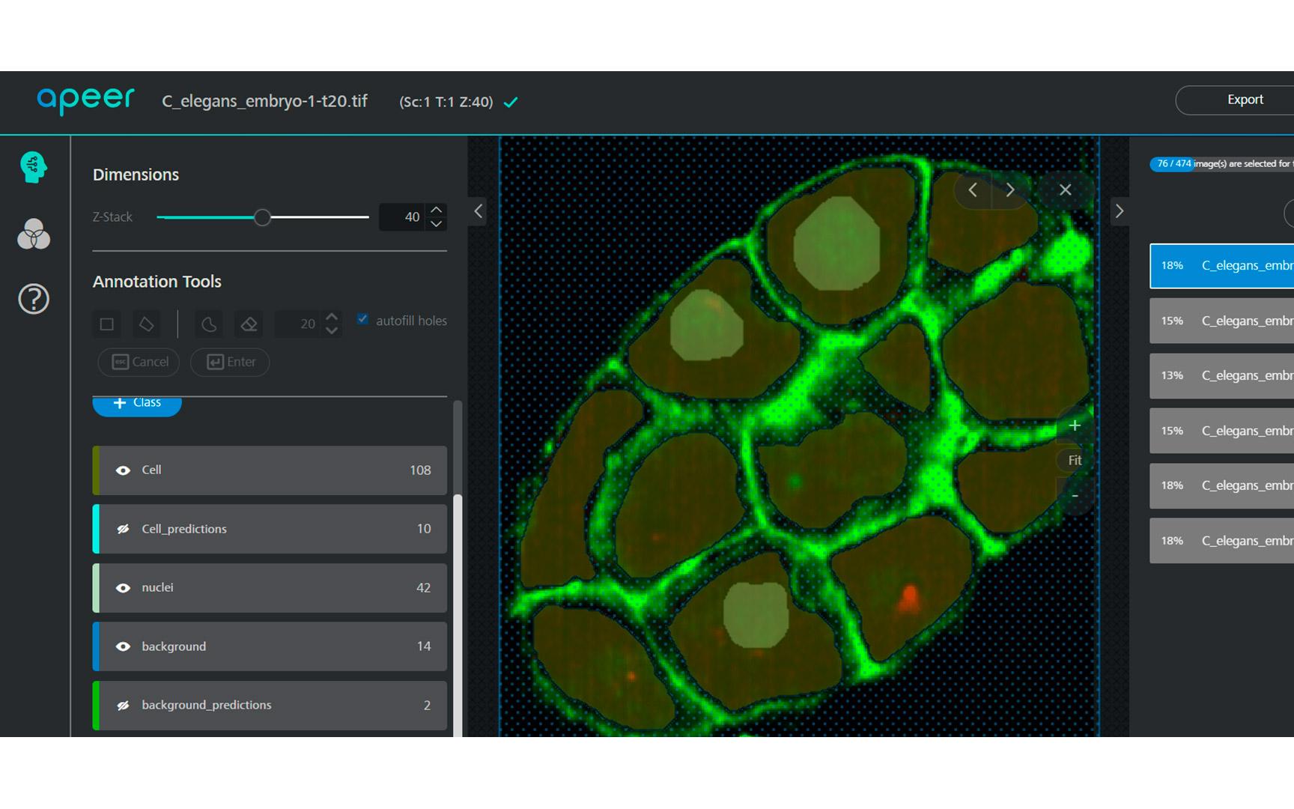Click the Dimensions heading
Screen dimensions: 1294x809
(x=136, y=175)
